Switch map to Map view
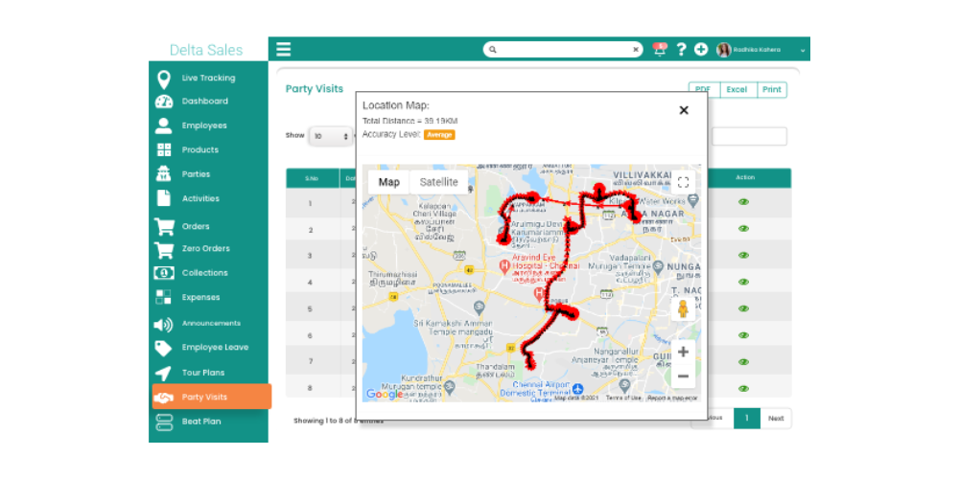The width and height of the screenshot is (959, 479). point(389,182)
